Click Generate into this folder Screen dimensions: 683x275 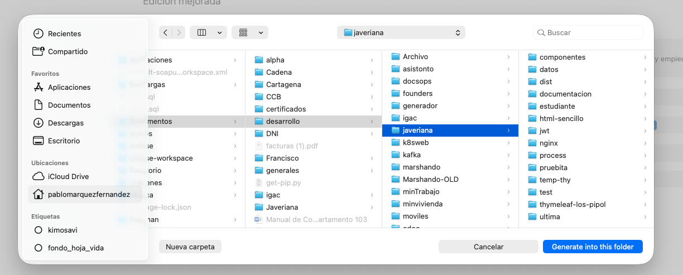[x=593, y=247]
